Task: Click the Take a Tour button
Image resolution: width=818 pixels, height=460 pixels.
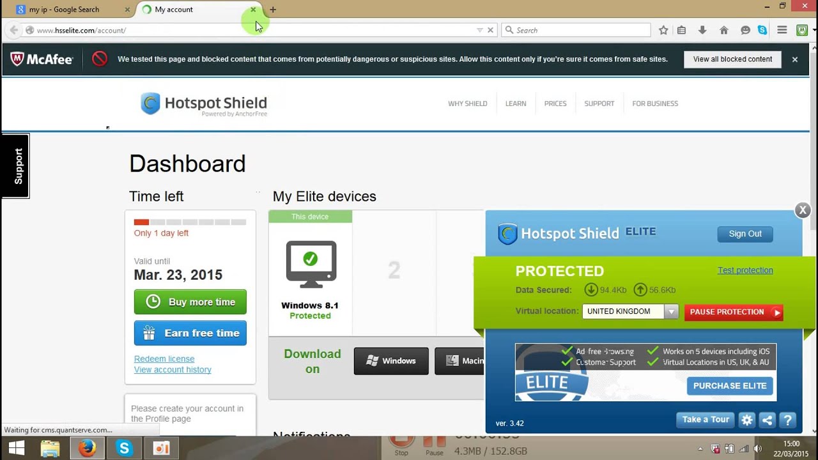Action: pos(706,420)
